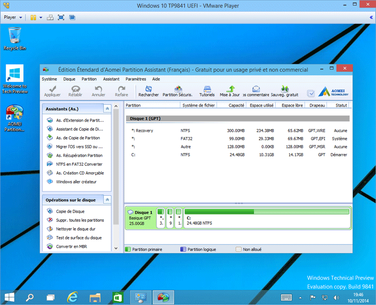The width and height of the screenshot is (376, 305).
Task: Click the C: partition usage bar
Action: click(x=267, y=212)
